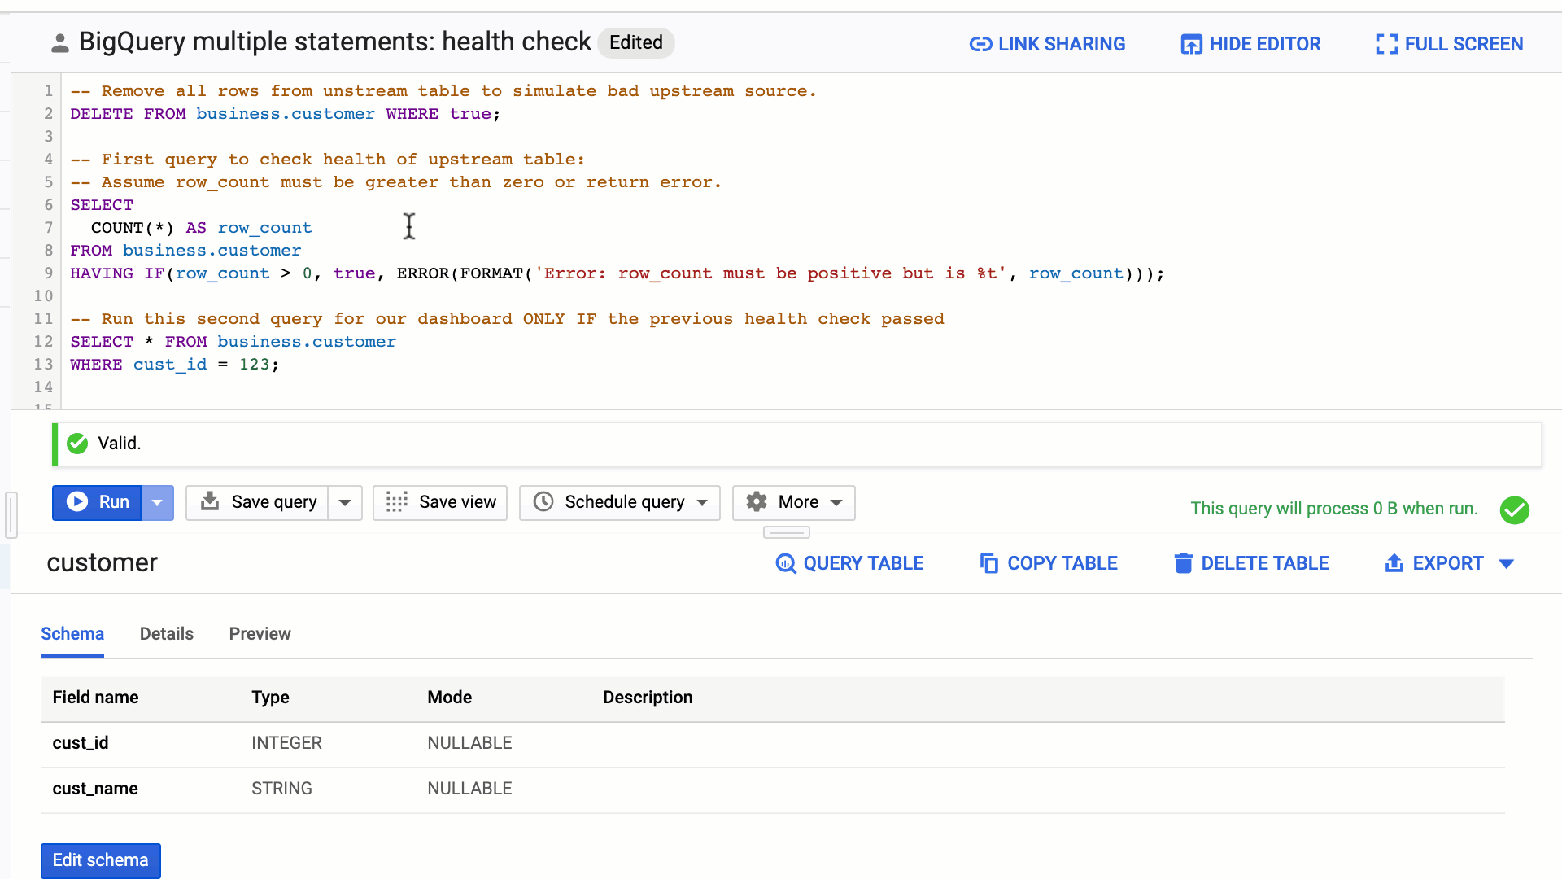Click the Copy Table icon

tap(986, 562)
